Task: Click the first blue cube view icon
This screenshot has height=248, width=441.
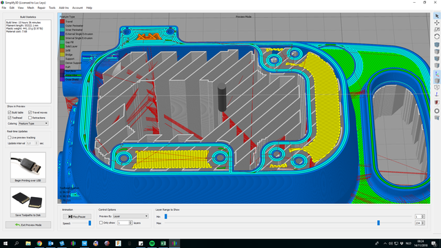Action: click(x=436, y=45)
